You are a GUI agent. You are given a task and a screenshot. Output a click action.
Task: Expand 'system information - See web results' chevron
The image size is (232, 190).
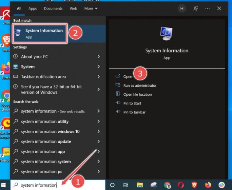[x=99, y=111]
